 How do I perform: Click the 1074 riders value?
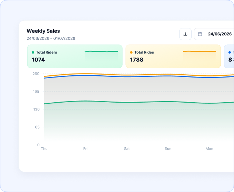[x=38, y=60]
